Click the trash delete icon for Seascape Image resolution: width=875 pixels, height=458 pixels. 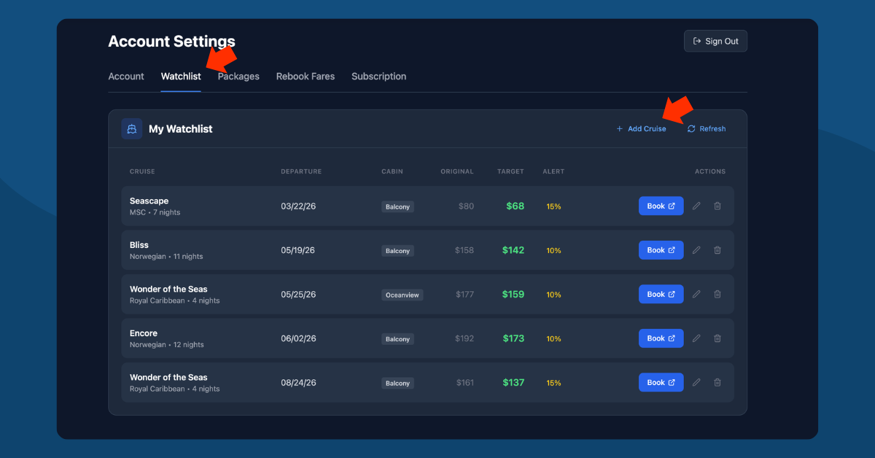pyautogui.click(x=717, y=206)
